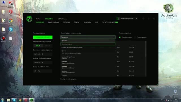Open the Google Chrome desktop shortcut

(11, 22)
